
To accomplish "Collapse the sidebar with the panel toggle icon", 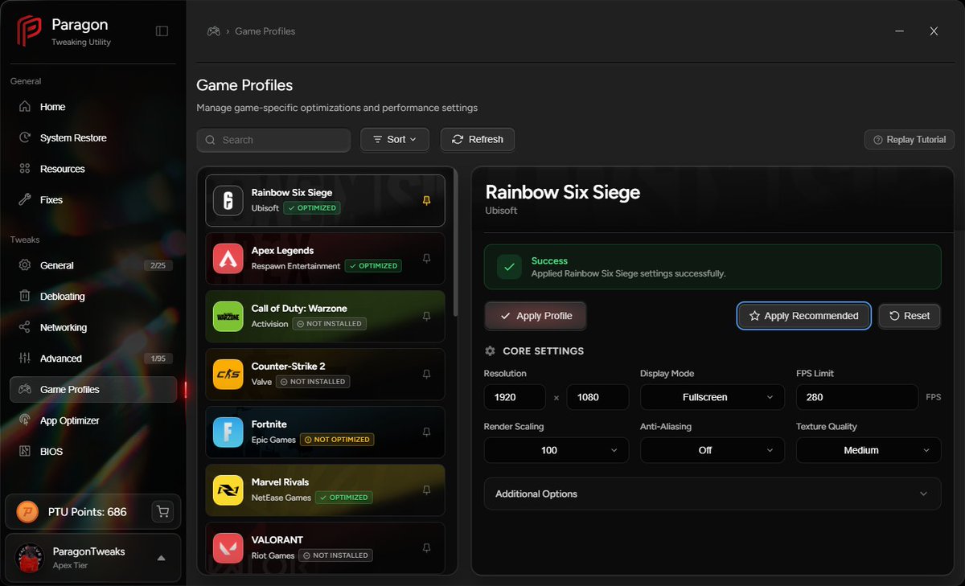I will (162, 31).
